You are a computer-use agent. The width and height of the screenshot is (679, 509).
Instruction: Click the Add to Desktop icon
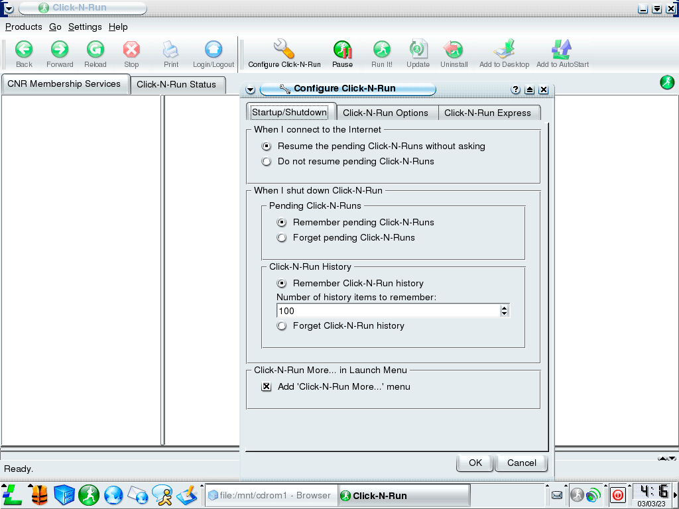point(504,48)
